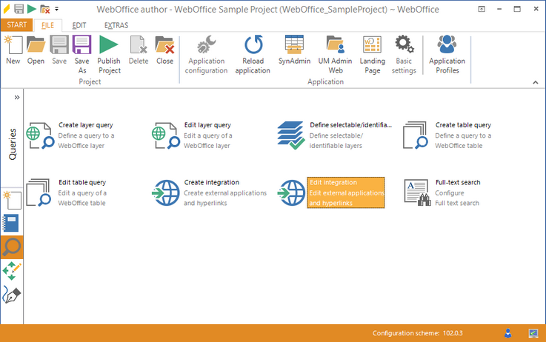The image size is (546, 342).
Task: Open the START tab
Action: 16,25
